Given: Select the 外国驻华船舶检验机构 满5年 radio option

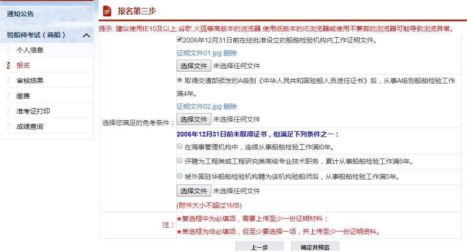Looking at the screenshot, I should point(180,176).
